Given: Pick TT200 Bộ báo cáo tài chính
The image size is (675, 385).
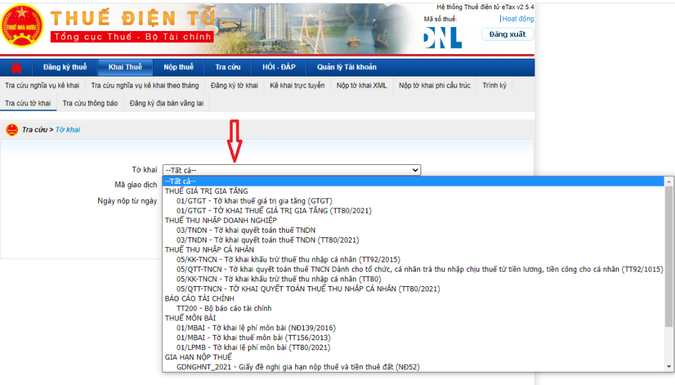Looking at the screenshot, I should (224, 308).
